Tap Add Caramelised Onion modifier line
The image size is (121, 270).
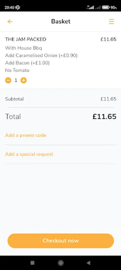41,55
